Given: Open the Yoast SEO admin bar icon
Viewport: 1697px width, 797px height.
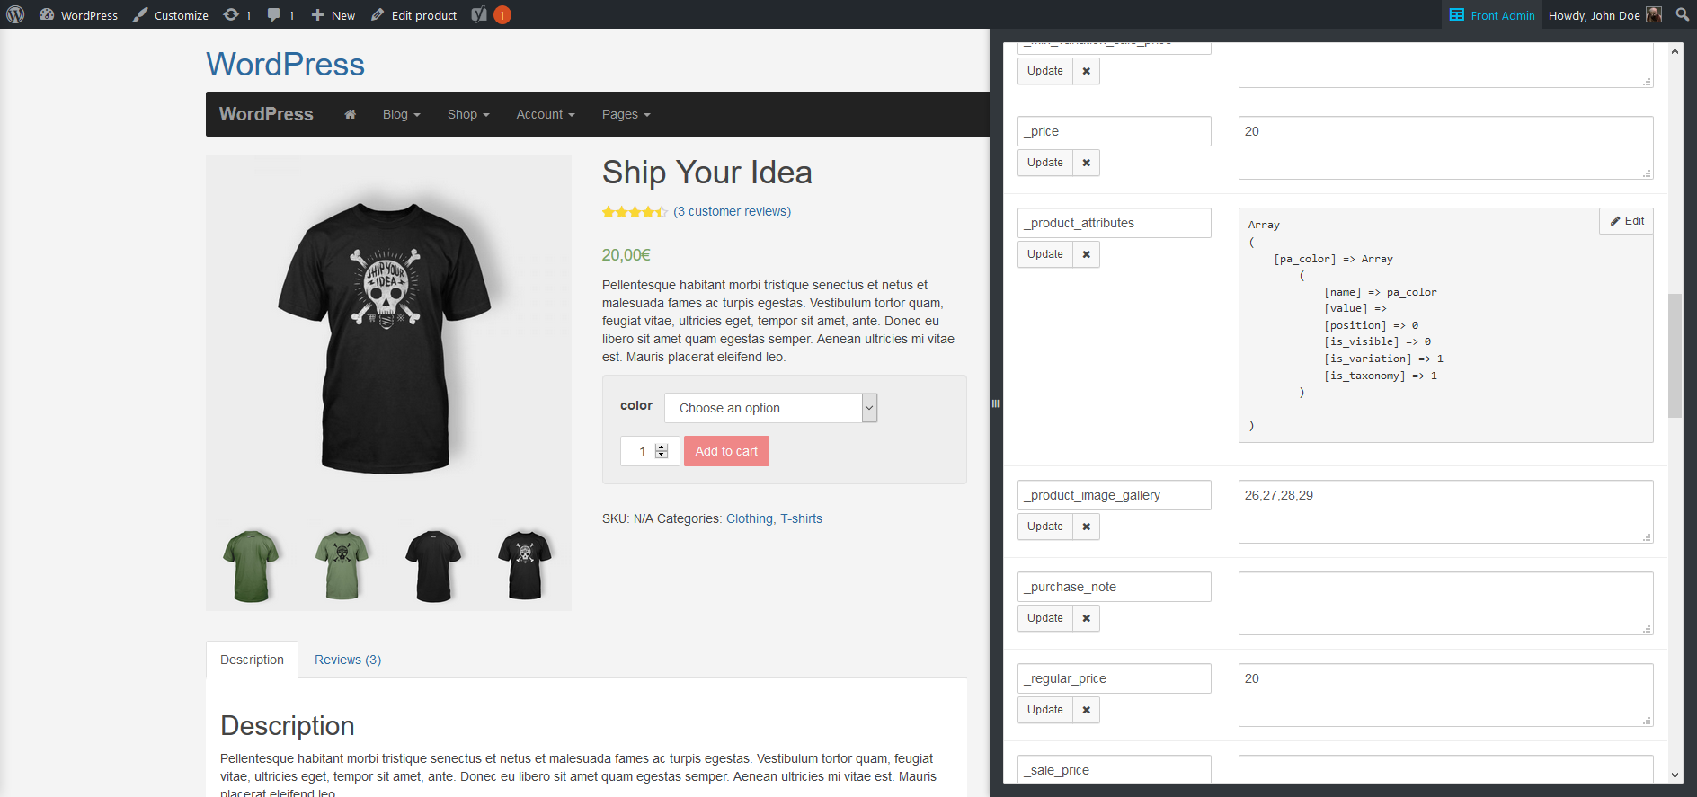Looking at the screenshot, I should tap(480, 14).
